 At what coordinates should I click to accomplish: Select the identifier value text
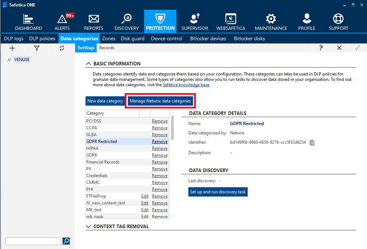[x=268, y=142]
